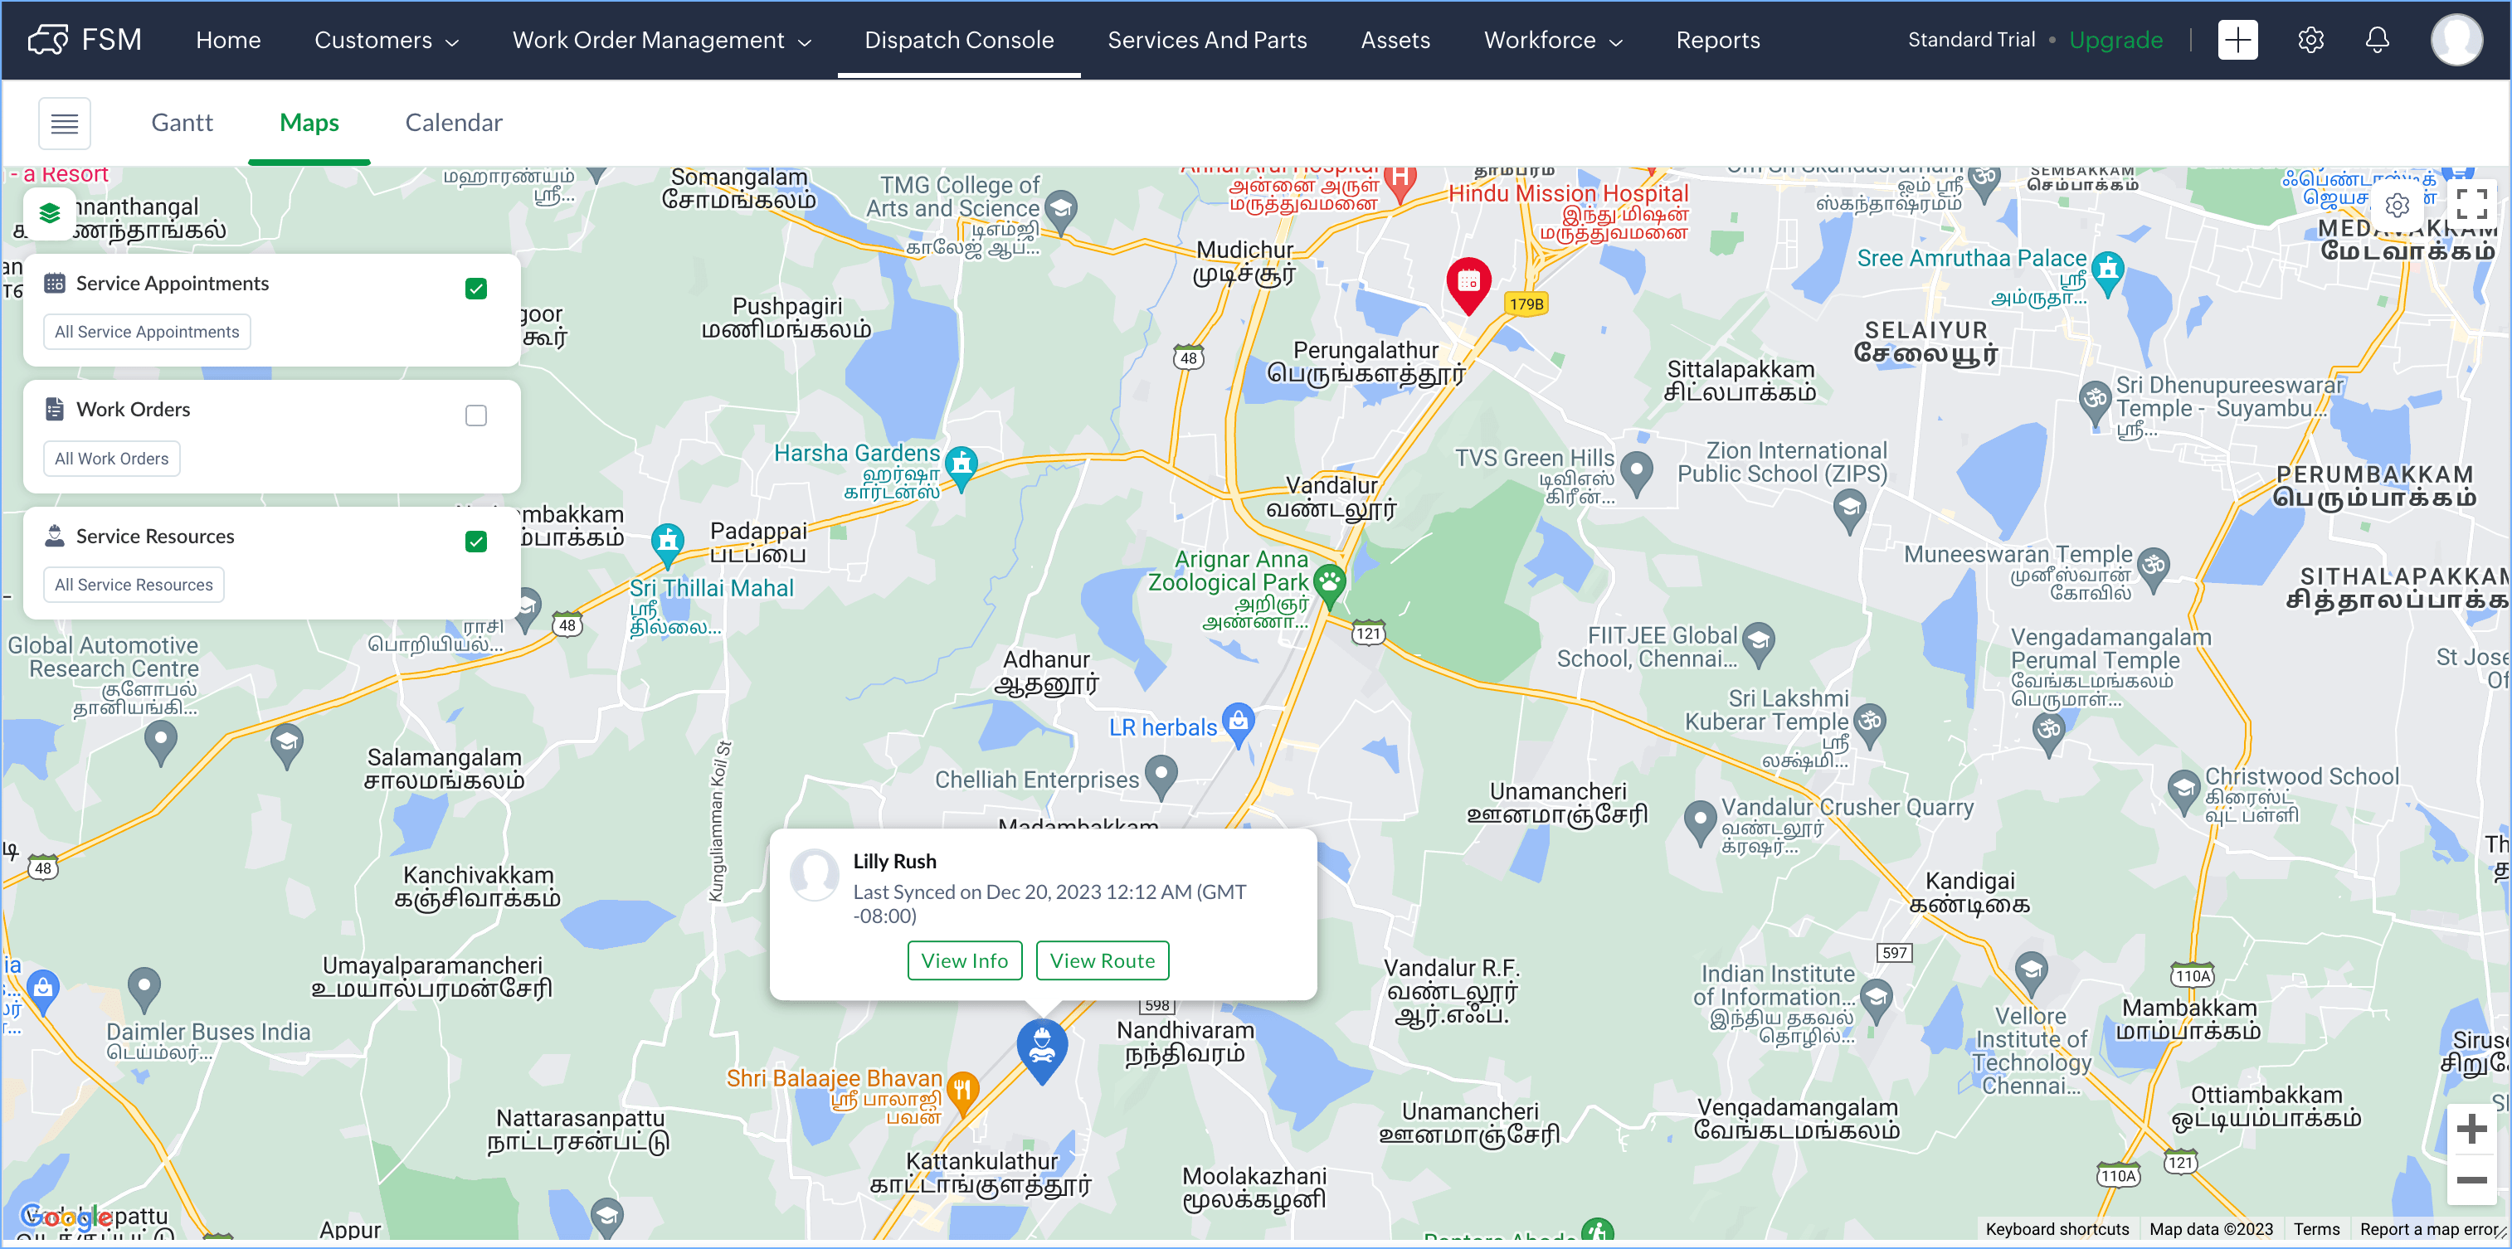Toggle the hamburger sidebar menu

[65, 123]
